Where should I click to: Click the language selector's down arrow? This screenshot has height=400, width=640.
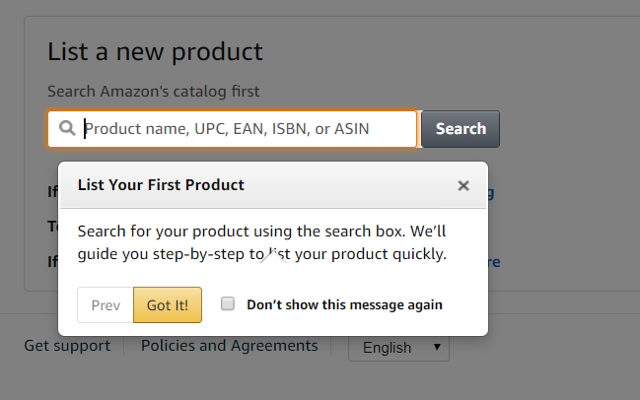pos(437,347)
